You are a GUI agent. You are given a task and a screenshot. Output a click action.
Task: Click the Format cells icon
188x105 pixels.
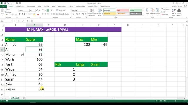(x=157, y=10)
